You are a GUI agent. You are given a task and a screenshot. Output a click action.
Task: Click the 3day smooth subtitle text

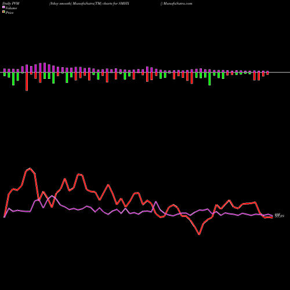click(60, 3)
